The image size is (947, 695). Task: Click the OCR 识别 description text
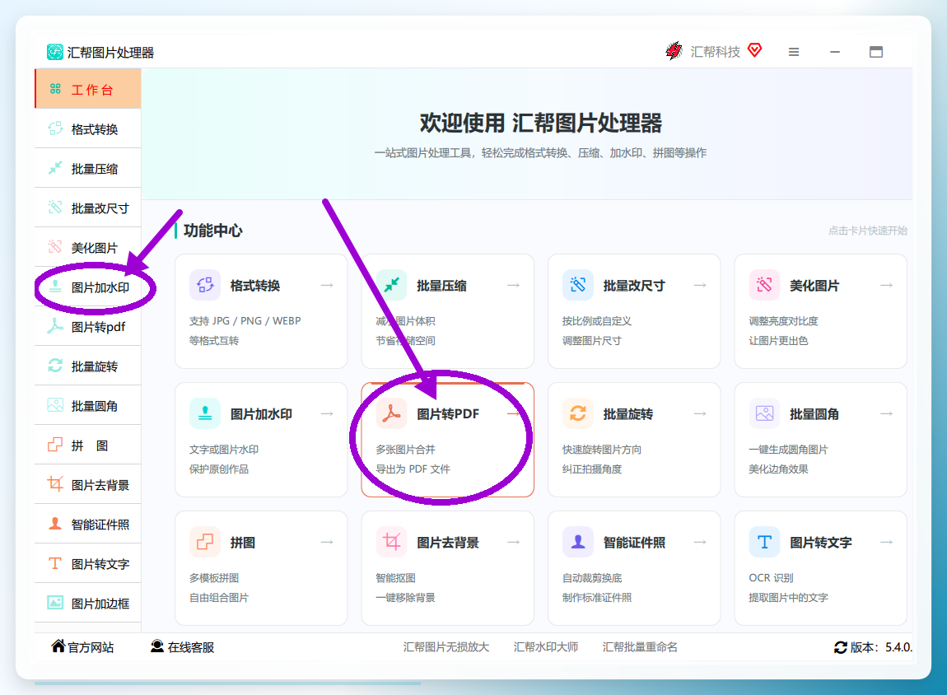click(x=771, y=578)
